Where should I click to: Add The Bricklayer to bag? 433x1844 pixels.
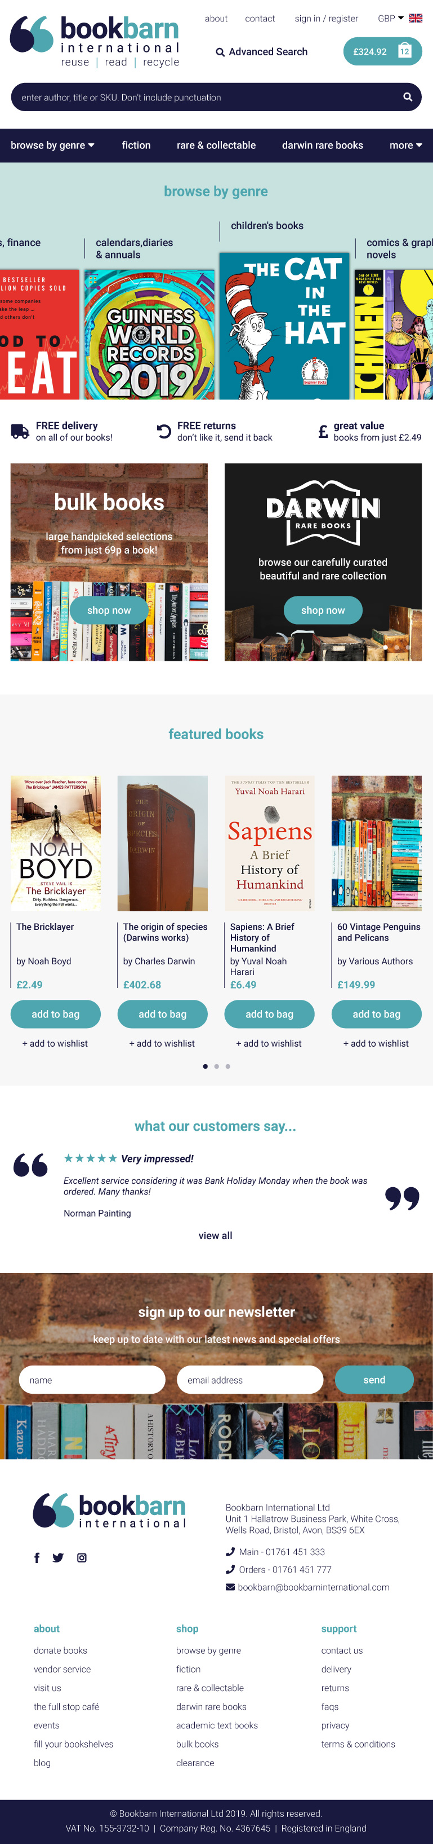56,1015
